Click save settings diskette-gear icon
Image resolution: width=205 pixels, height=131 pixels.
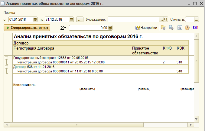click(x=171, y=28)
